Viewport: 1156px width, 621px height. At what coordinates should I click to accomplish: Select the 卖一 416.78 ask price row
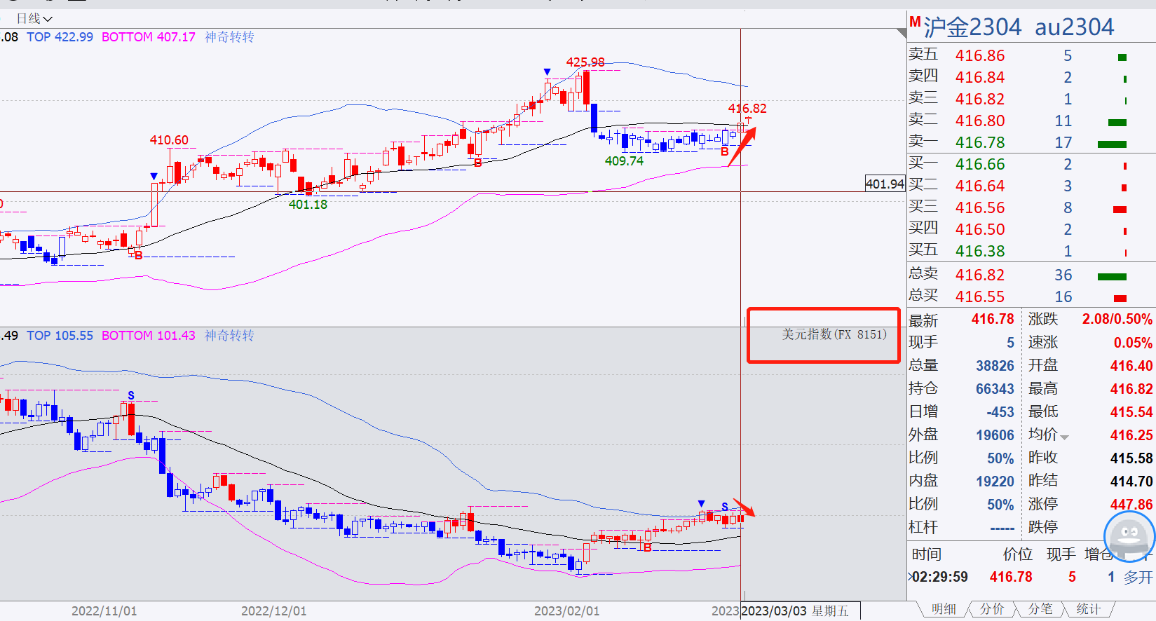(1031, 142)
